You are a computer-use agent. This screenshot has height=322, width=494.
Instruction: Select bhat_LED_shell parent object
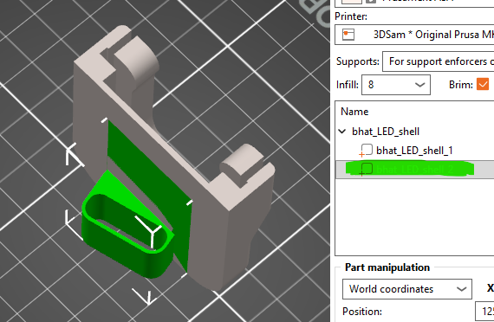[386, 132]
